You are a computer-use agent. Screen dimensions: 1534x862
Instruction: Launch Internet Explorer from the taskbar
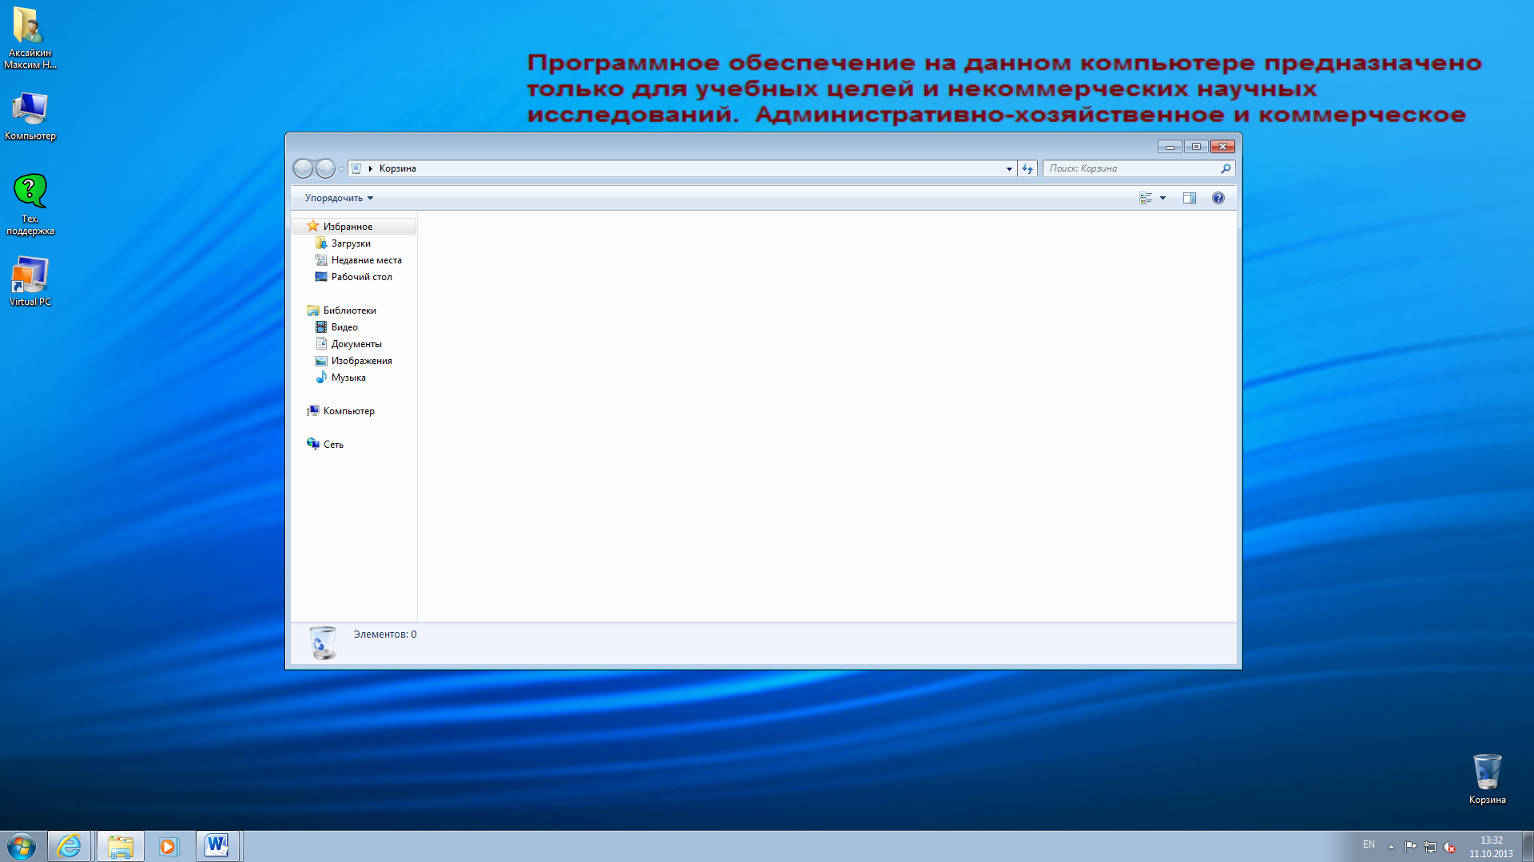(70, 846)
